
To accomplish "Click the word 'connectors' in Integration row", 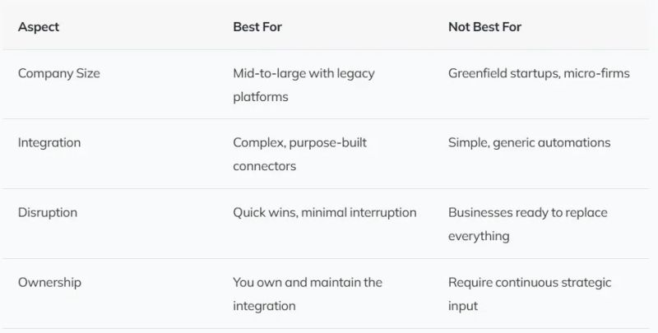I will 264,167.
